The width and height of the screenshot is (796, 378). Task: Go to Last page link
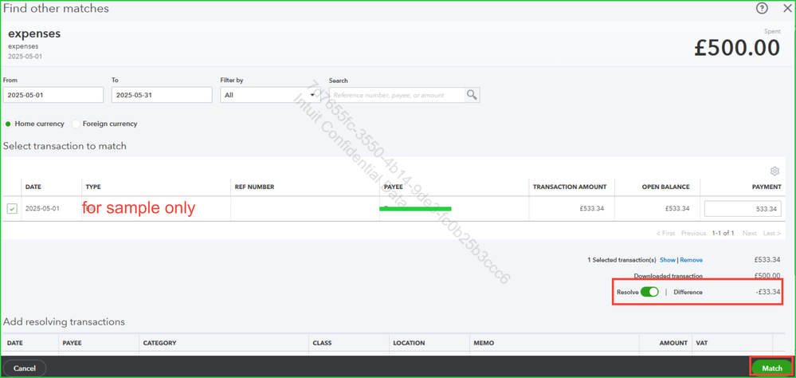tap(771, 233)
